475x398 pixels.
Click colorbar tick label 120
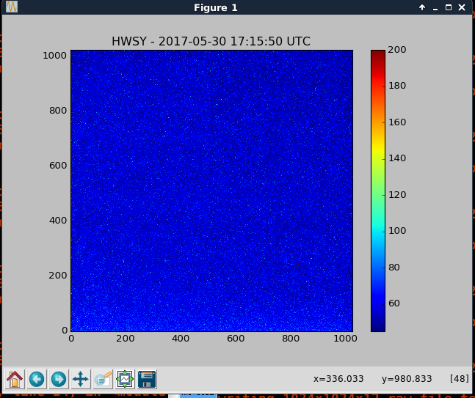pos(397,195)
